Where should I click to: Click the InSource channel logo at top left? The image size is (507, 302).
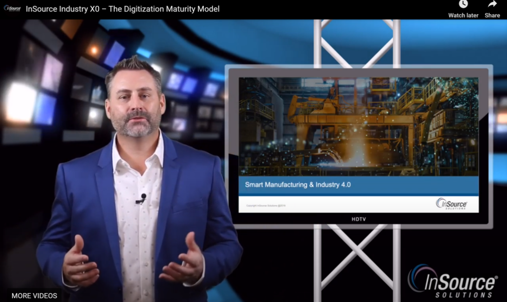pos(12,9)
